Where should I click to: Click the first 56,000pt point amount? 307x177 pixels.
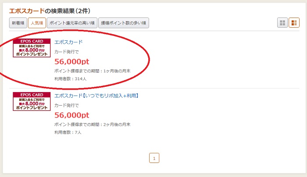(x=71, y=62)
